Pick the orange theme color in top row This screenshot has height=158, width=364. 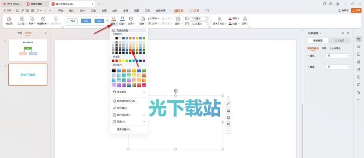click(130, 38)
